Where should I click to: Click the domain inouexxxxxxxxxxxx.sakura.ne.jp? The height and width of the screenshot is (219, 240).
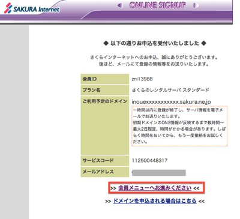click(171, 102)
